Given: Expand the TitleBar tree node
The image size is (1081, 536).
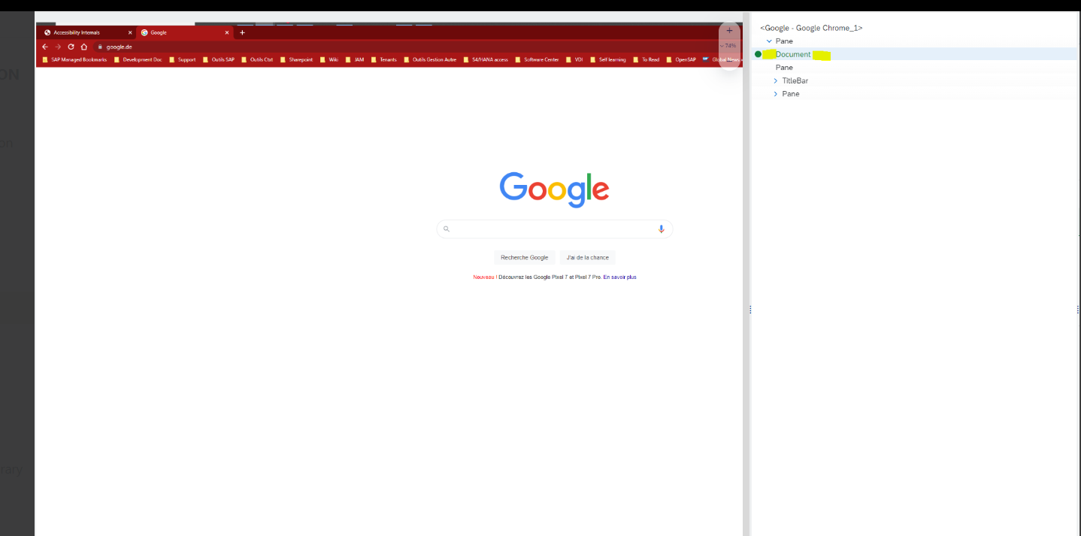Looking at the screenshot, I should tap(776, 80).
